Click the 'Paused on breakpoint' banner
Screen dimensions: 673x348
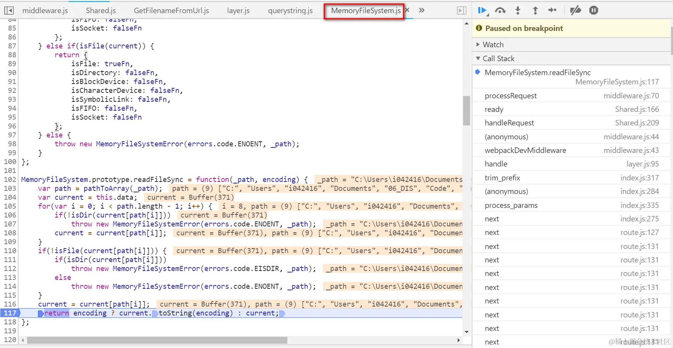571,28
